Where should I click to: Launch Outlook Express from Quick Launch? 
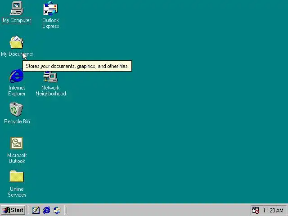(57, 210)
